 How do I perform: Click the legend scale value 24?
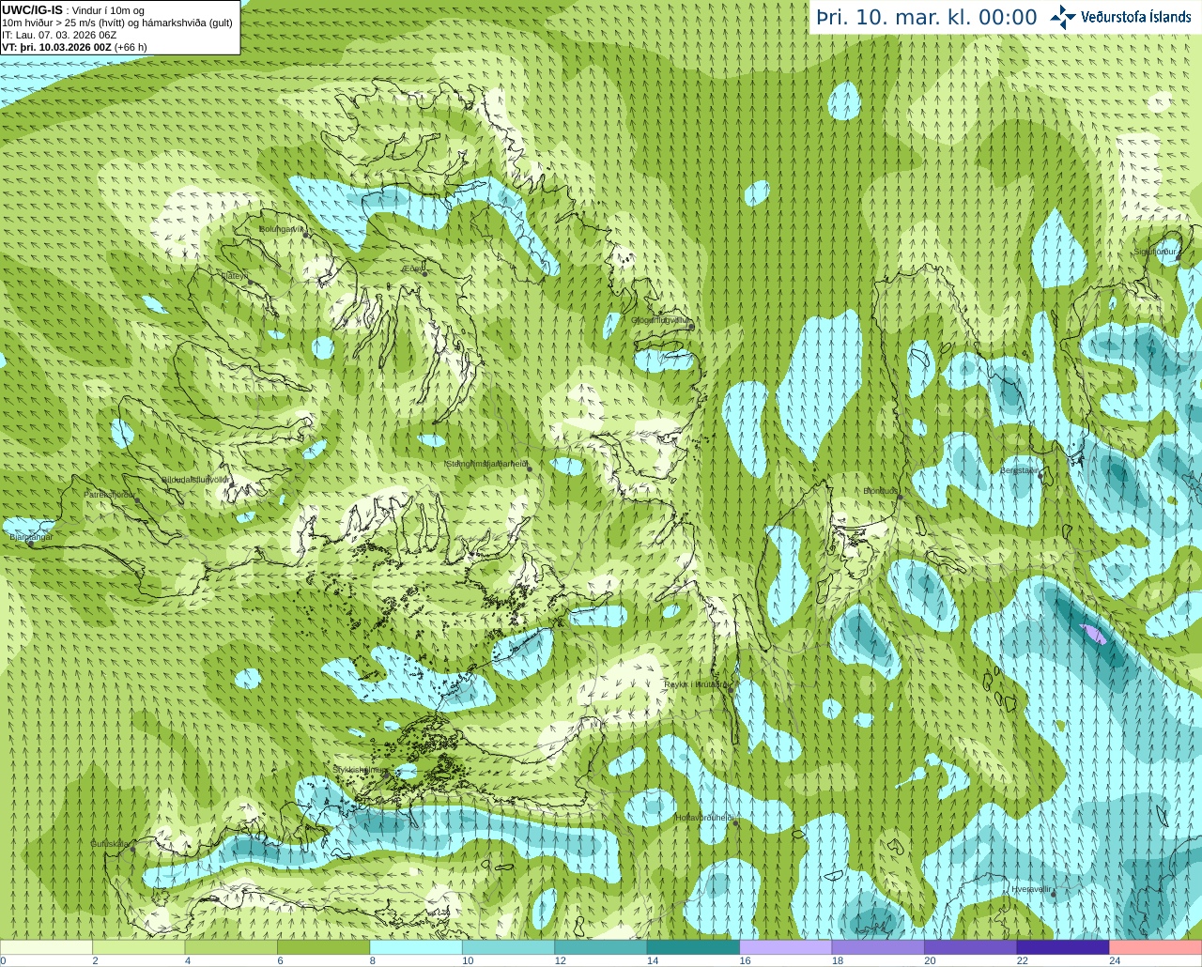coord(1115,960)
